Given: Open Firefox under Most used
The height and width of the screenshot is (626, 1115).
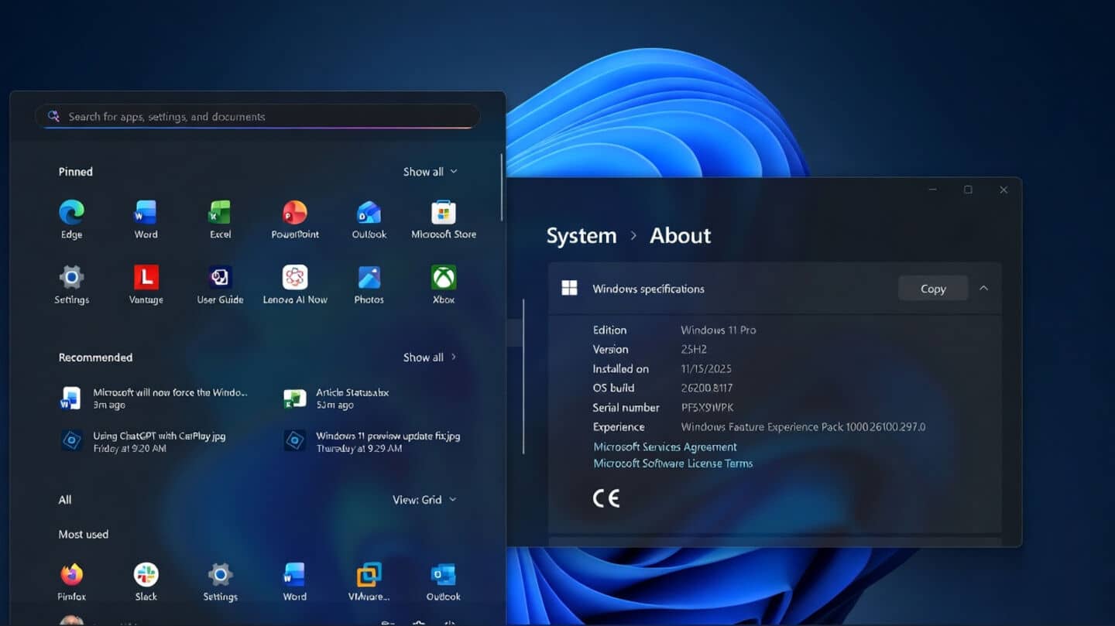Looking at the screenshot, I should [71, 582].
